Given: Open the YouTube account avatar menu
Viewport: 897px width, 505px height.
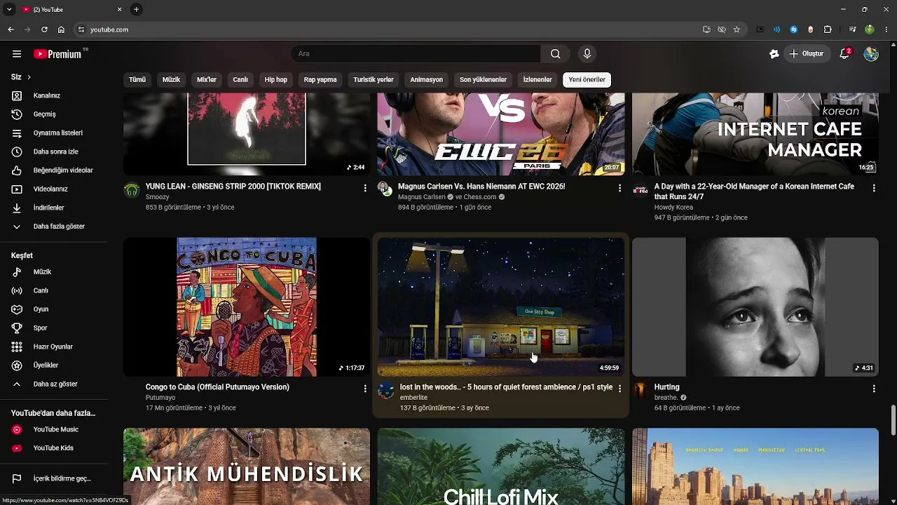Looking at the screenshot, I should pos(871,54).
